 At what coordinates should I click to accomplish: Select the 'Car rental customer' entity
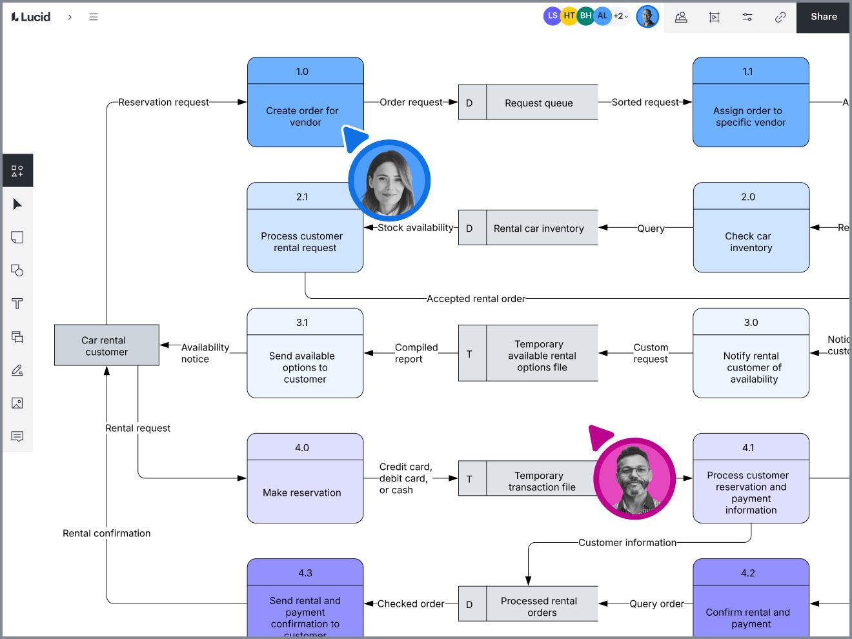107,345
